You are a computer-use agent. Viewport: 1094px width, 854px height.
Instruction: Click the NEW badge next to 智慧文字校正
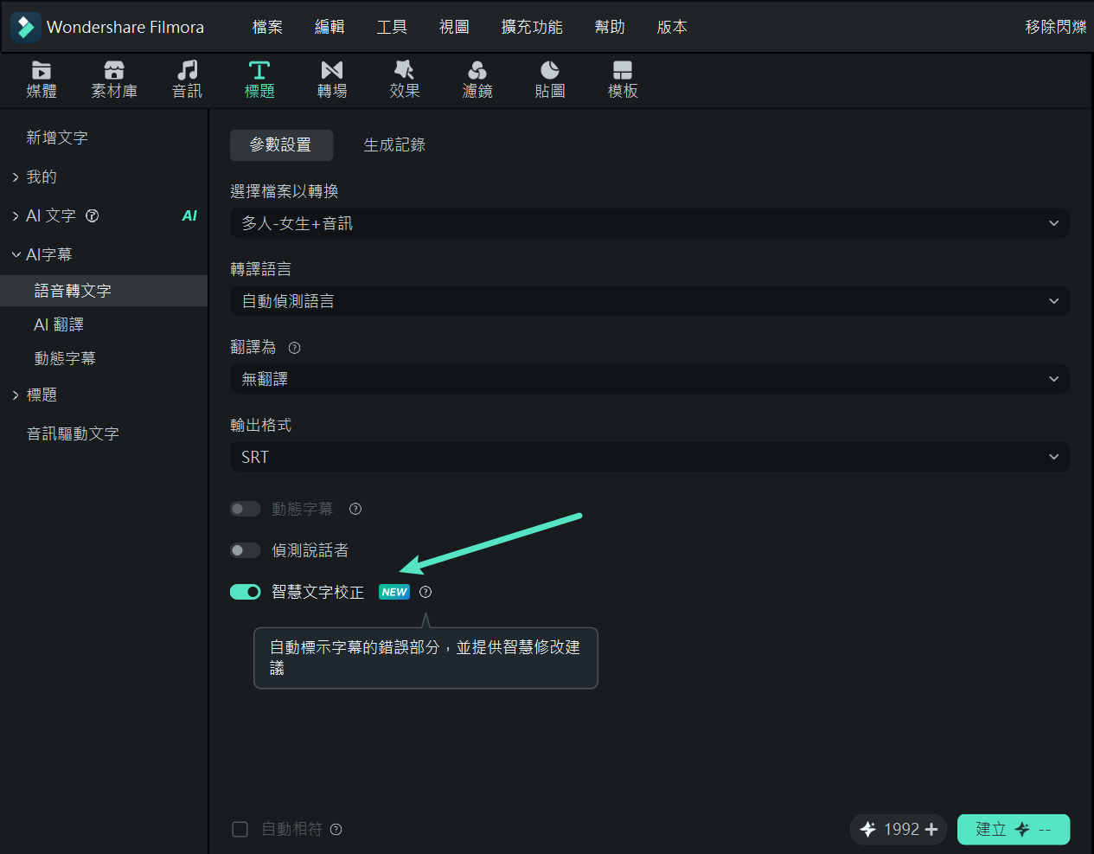point(394,592)
